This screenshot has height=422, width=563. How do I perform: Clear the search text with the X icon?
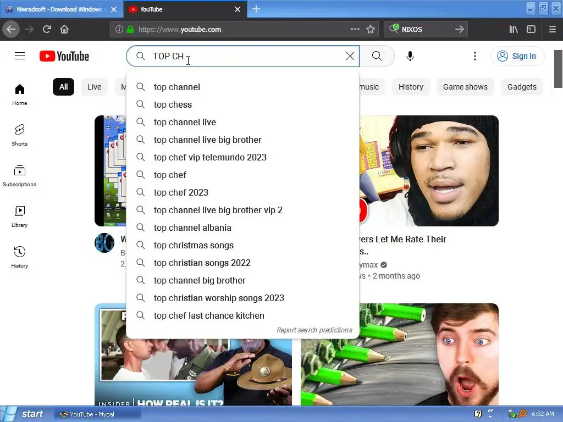[350, 56]
